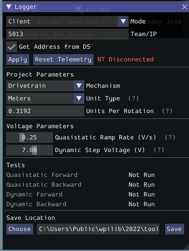The height and width of the screenshot is (251, 189).
Task: Collapse the Logger window with triangle icon
Action: (x=9, y=7)
